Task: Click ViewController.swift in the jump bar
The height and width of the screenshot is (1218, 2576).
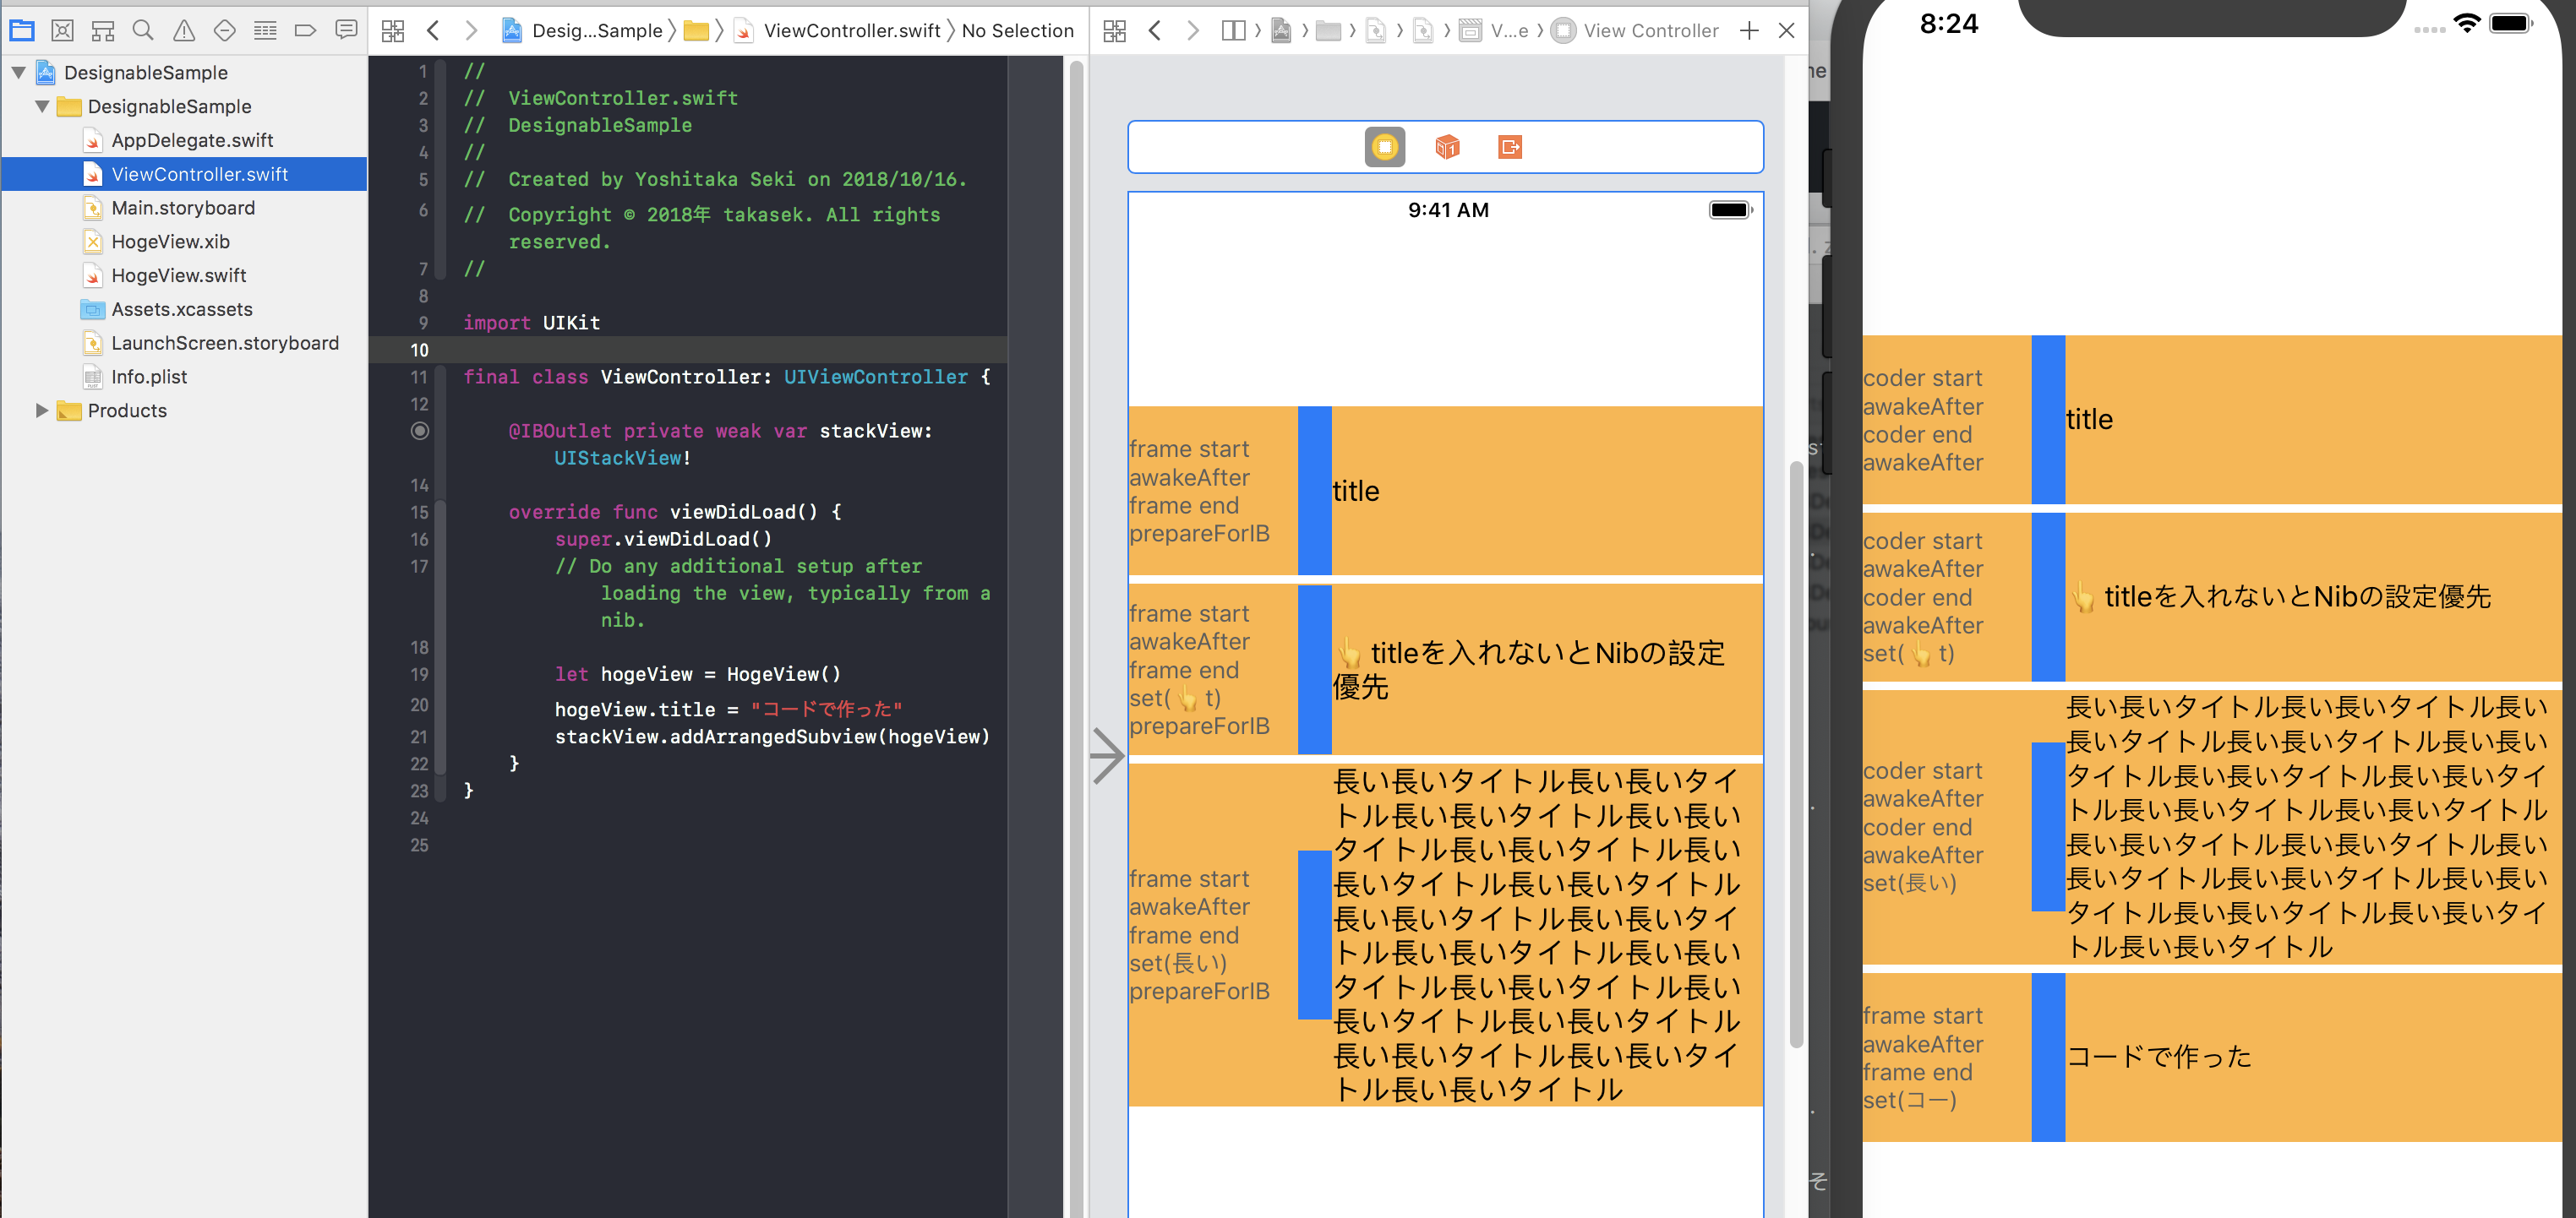Action: [851, 30]
